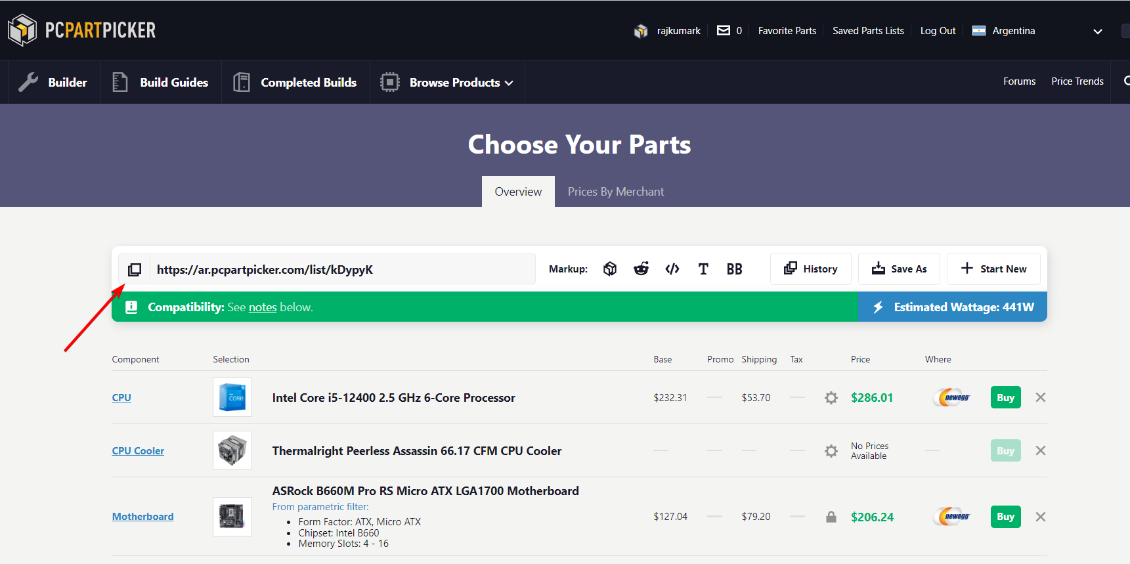Open ASRock B660M Pro RS product name
Screen dimensions: 1130x564
(x=425, y=491)
